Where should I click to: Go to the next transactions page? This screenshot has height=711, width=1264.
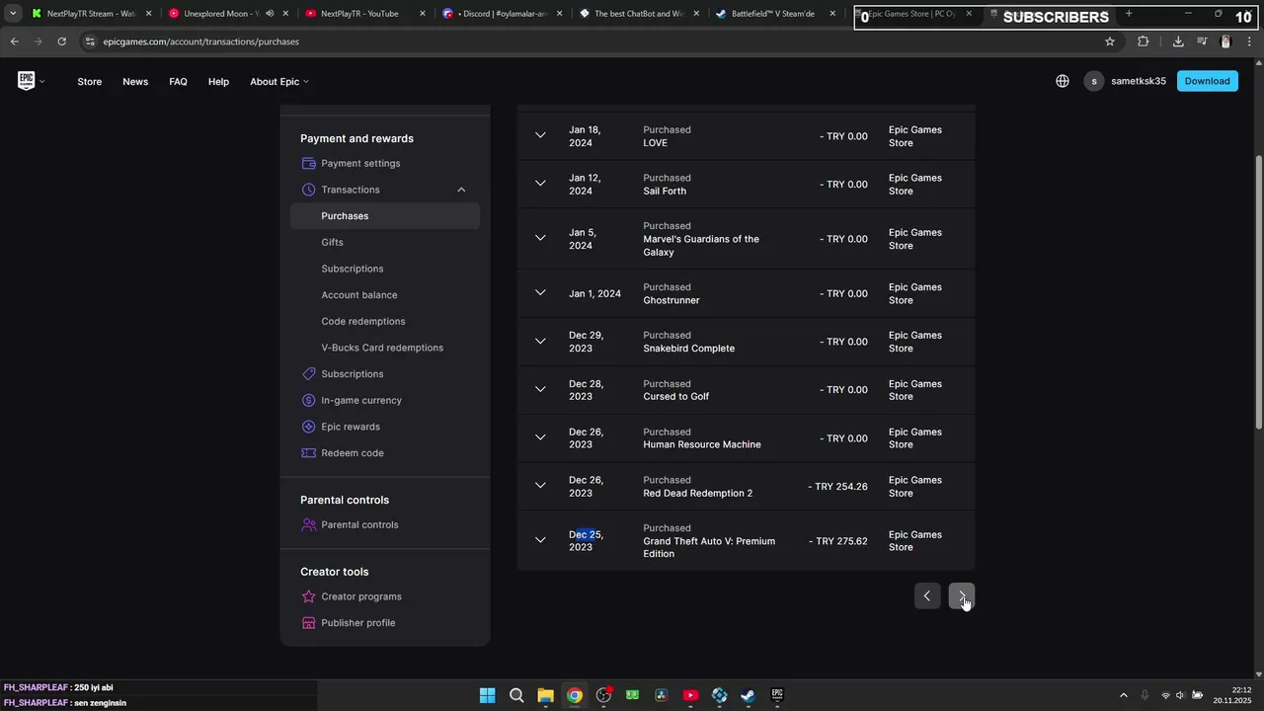(961, 595)
